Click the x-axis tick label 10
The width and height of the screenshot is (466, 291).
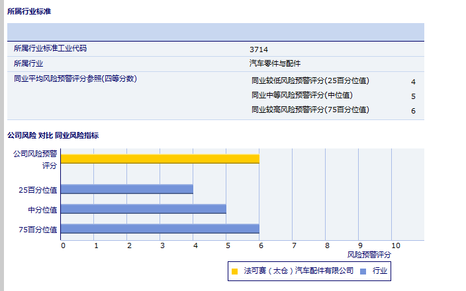[395, 245]
